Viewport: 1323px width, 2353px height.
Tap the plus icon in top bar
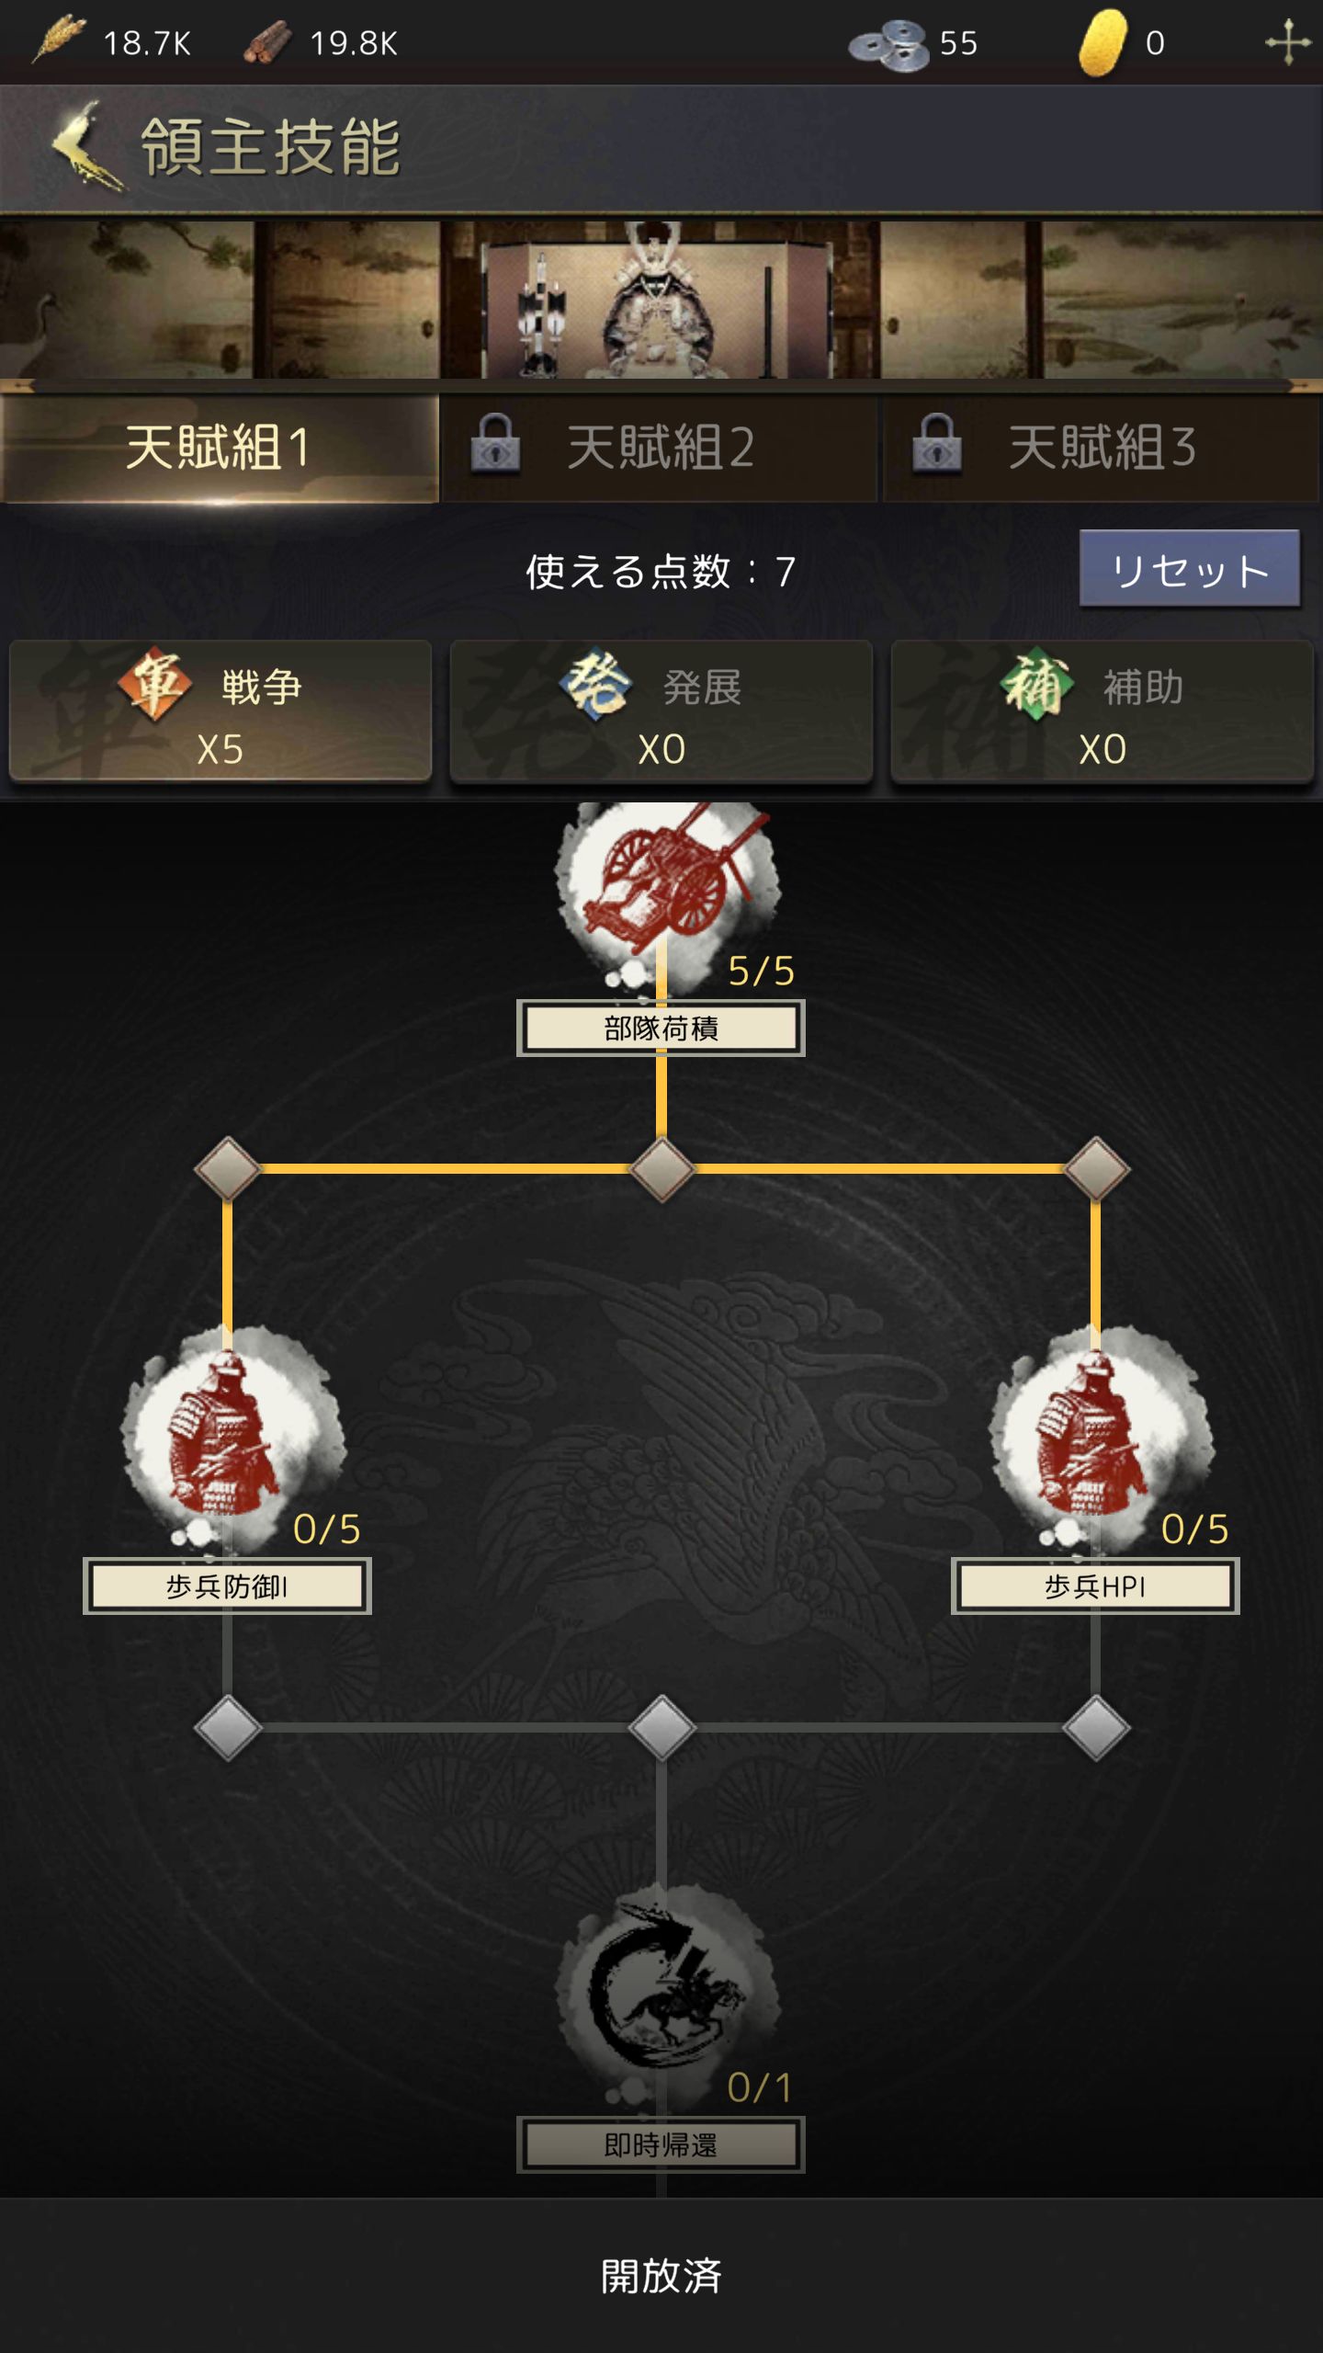tap(1287, 42)
